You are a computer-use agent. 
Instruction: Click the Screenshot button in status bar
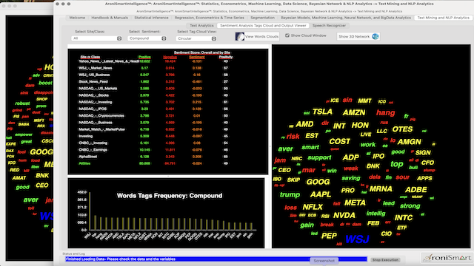[x=324, y=261]
